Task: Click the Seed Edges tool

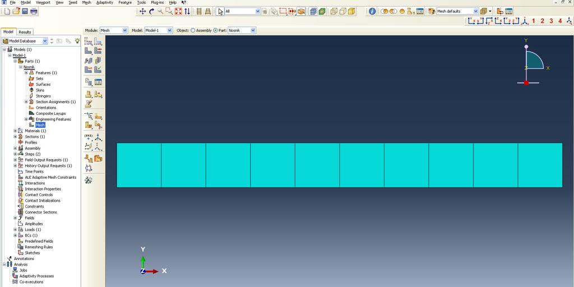Action: [98, 41]
